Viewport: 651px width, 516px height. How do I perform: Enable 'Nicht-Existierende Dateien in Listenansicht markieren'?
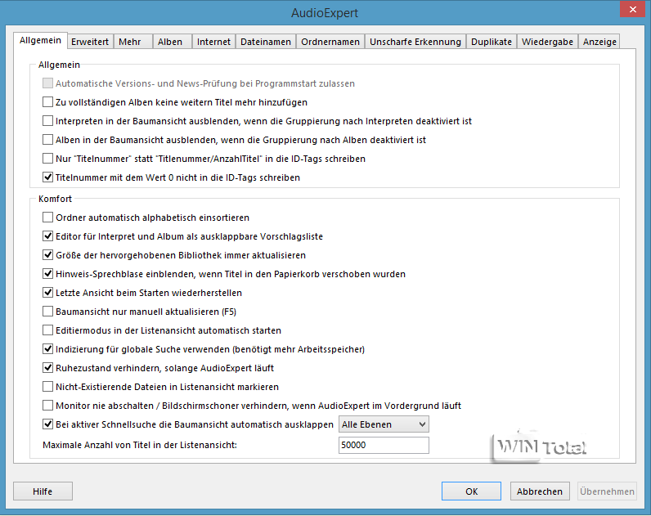47,387
